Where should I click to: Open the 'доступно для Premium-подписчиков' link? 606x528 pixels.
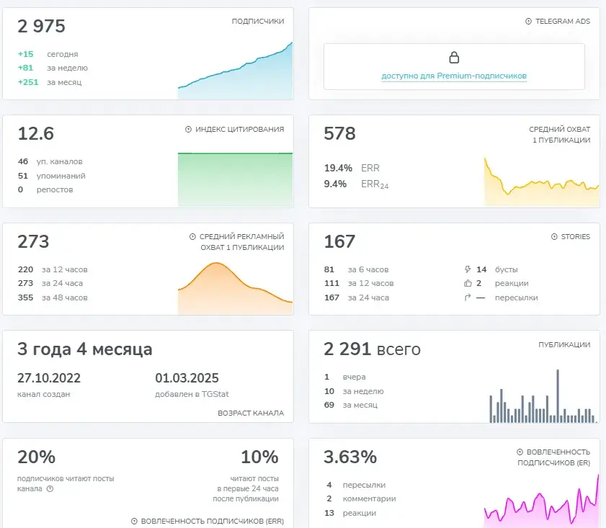[x=454, y=76]
